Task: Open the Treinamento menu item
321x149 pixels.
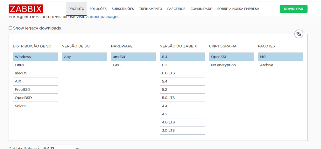Action: point(150,9)
